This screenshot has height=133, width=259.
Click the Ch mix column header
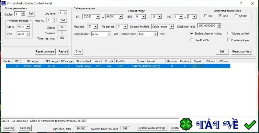(x=109, y=61)
